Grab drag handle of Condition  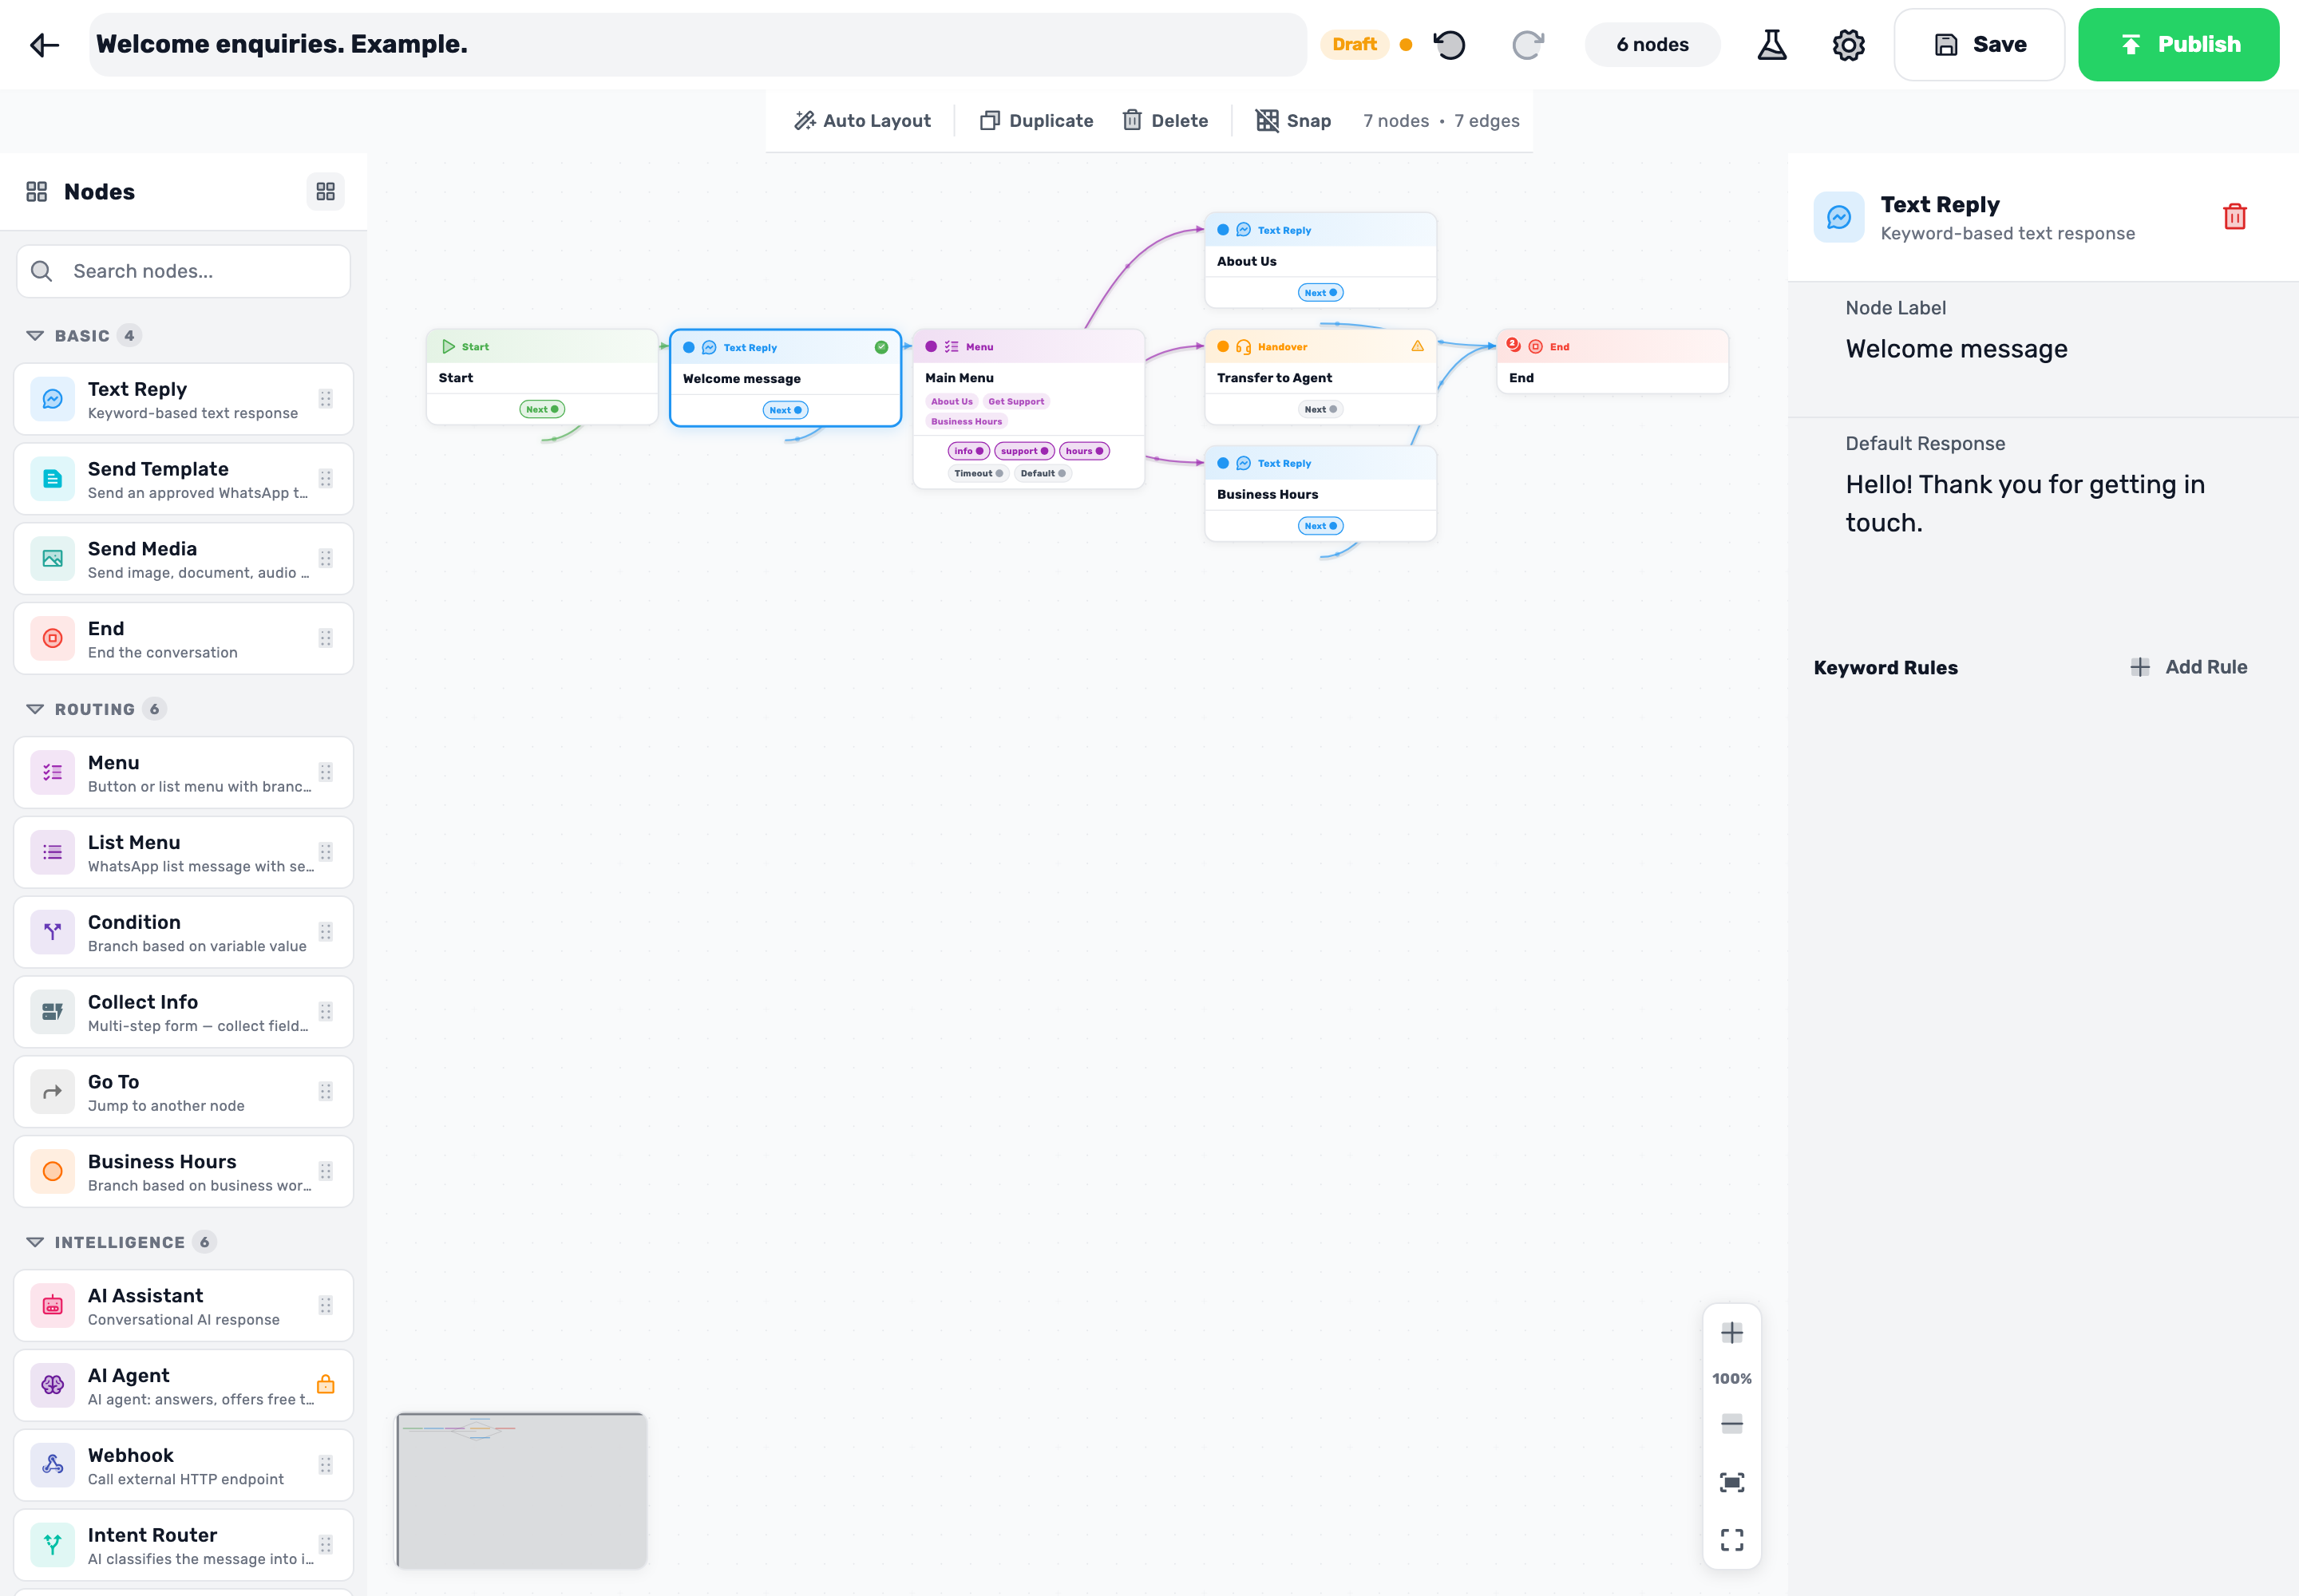(325, 932)
